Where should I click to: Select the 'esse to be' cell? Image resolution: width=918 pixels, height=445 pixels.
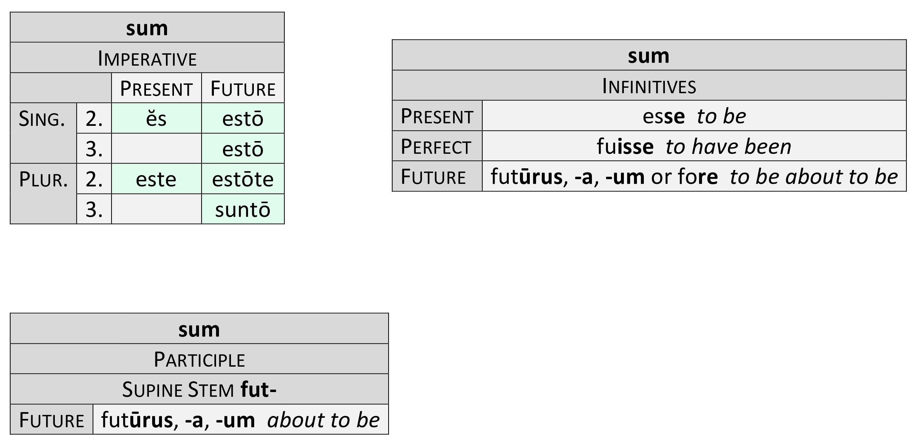click(x=694, y=116)
